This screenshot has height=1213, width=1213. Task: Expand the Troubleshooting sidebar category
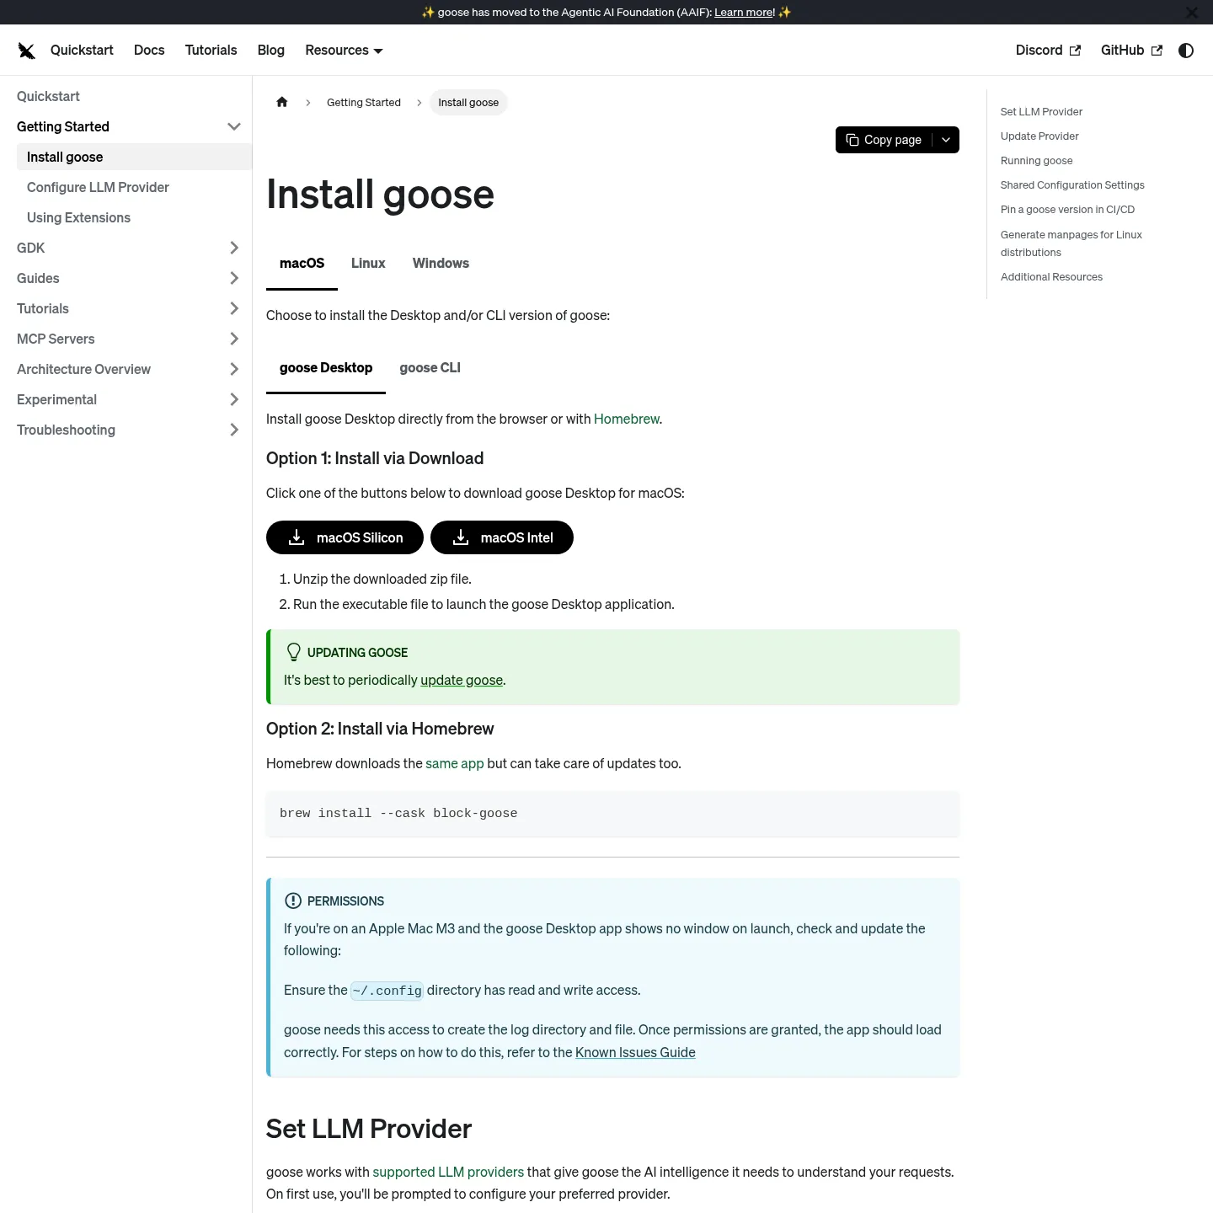pos(234,430)
